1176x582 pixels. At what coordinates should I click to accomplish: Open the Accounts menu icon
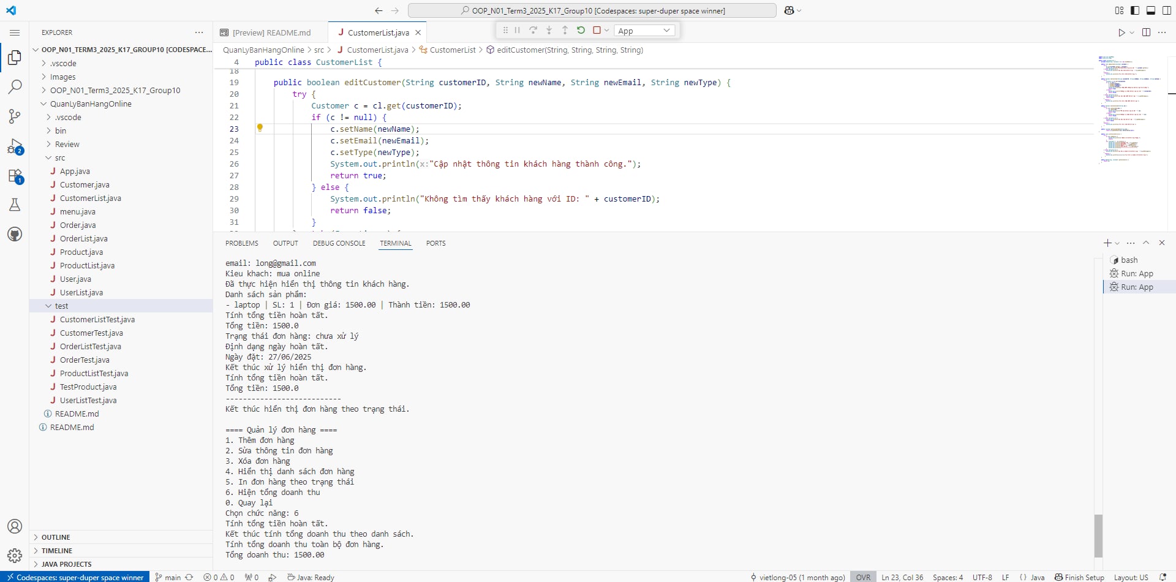[x=15, y=526]
